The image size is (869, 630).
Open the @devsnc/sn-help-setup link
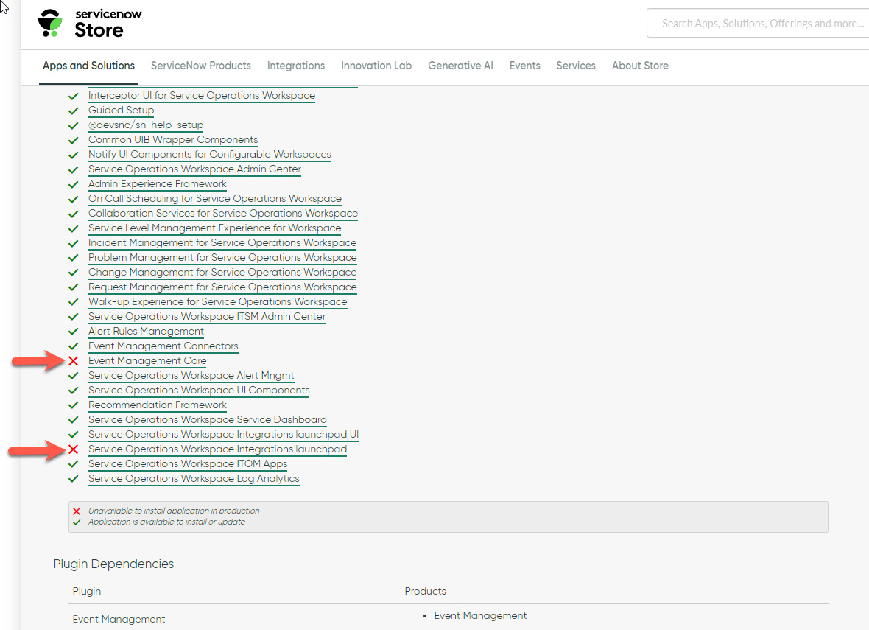pyautogui.click(x=146, y=125)
